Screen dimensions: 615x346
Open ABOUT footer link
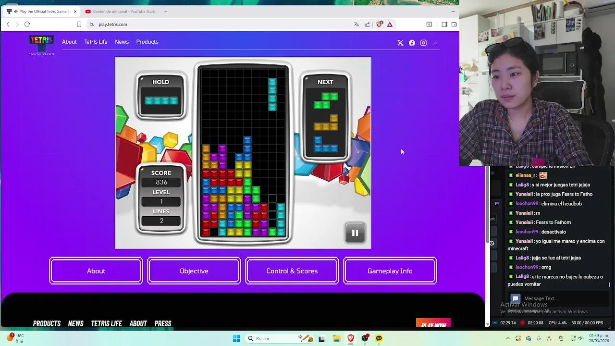tap(138, 323)
